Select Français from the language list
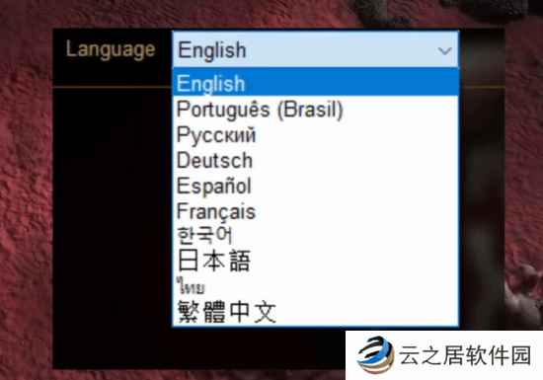Screen dimensions: 543x380 click(x=316, y=211)
